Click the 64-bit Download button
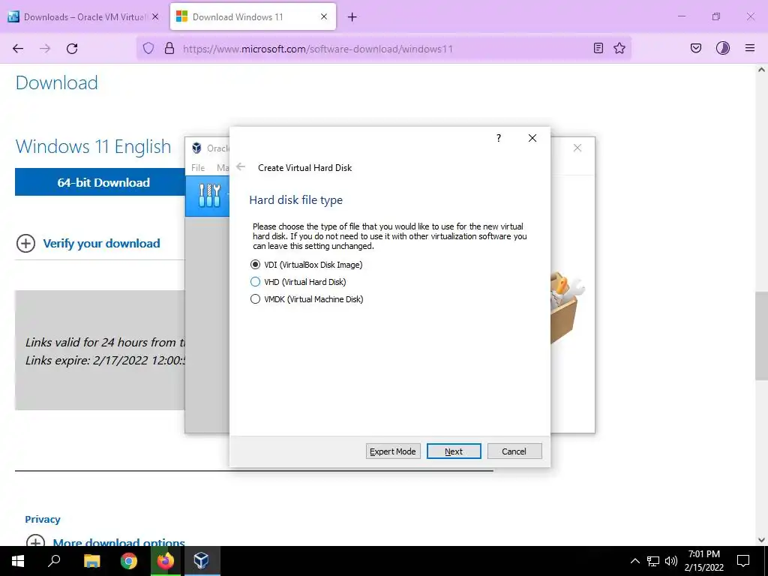768x576 pixels. click(100, 182)
